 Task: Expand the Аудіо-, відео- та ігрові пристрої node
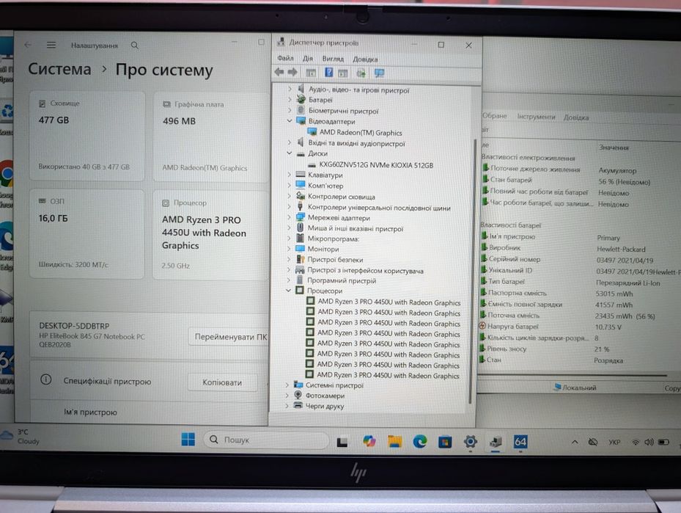(x=290, y=89)
